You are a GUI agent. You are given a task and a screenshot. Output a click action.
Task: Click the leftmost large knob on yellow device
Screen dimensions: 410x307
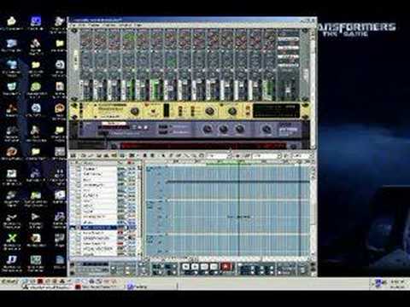coord(135,111)
